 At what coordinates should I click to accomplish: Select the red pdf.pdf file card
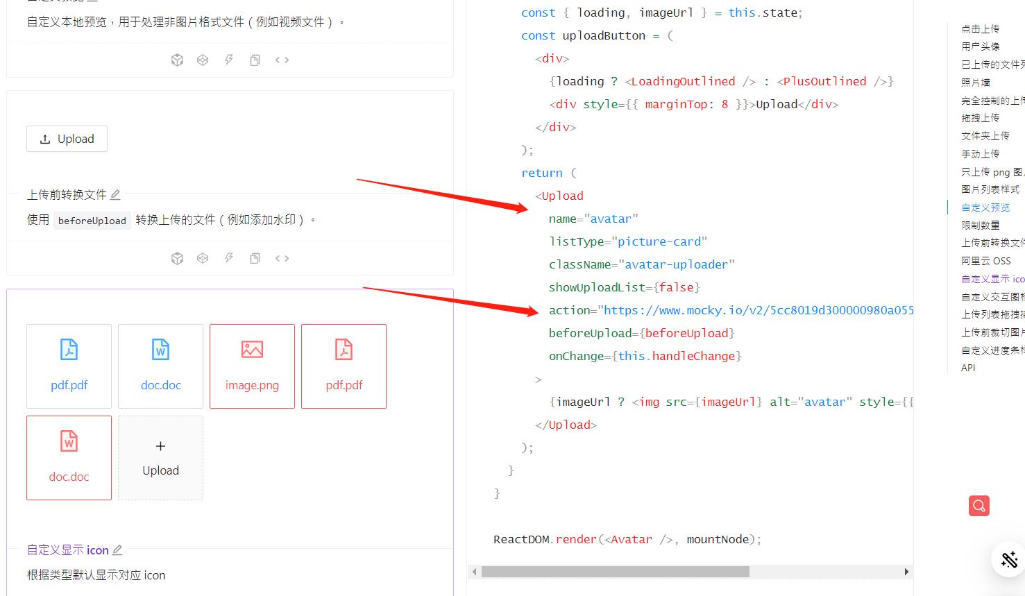344,366
